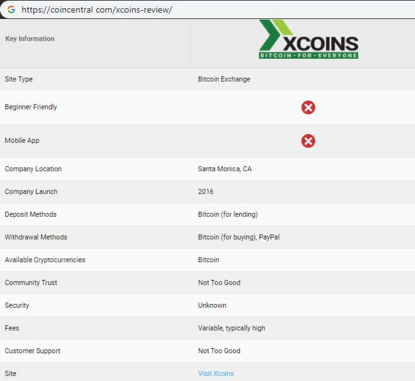Select the Company Location label
415x381 pixels.
33,169
